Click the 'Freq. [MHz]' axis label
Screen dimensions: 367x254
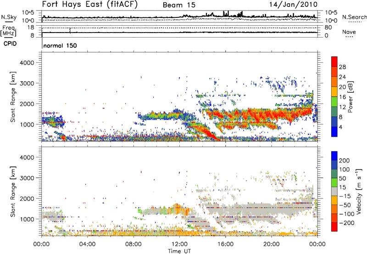pos(8,31)
